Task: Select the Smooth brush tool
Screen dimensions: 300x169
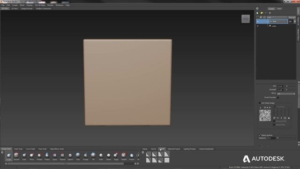Action: coord(16,156)
